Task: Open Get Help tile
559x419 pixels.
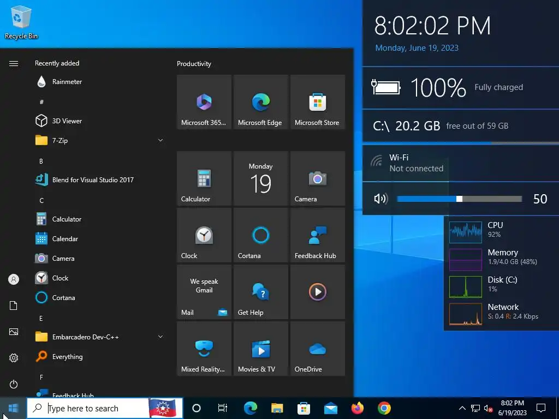Action: point(260,292)
